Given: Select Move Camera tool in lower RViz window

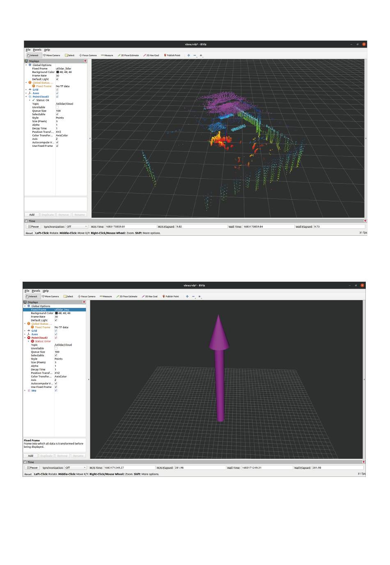Looking at the screenshot, I should point(50,296).
